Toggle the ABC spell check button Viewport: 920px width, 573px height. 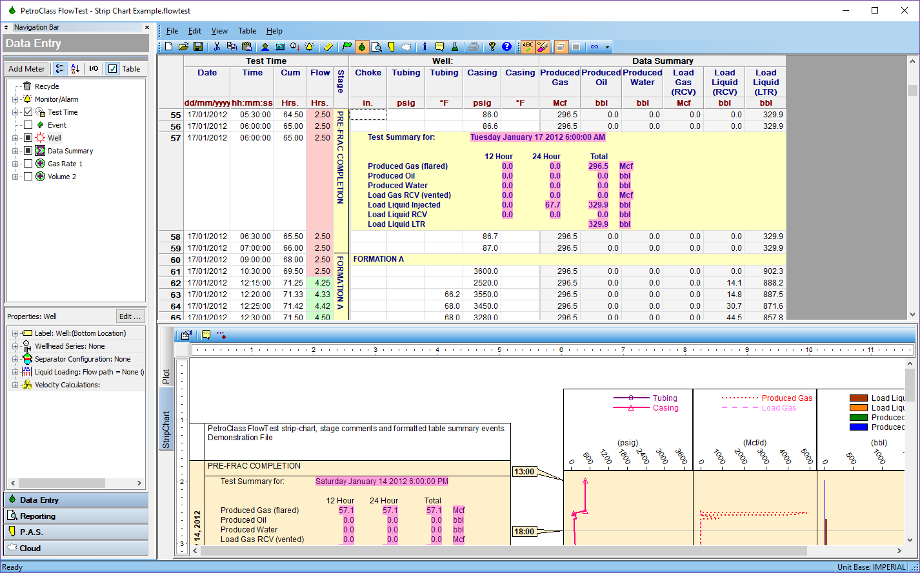528,46
